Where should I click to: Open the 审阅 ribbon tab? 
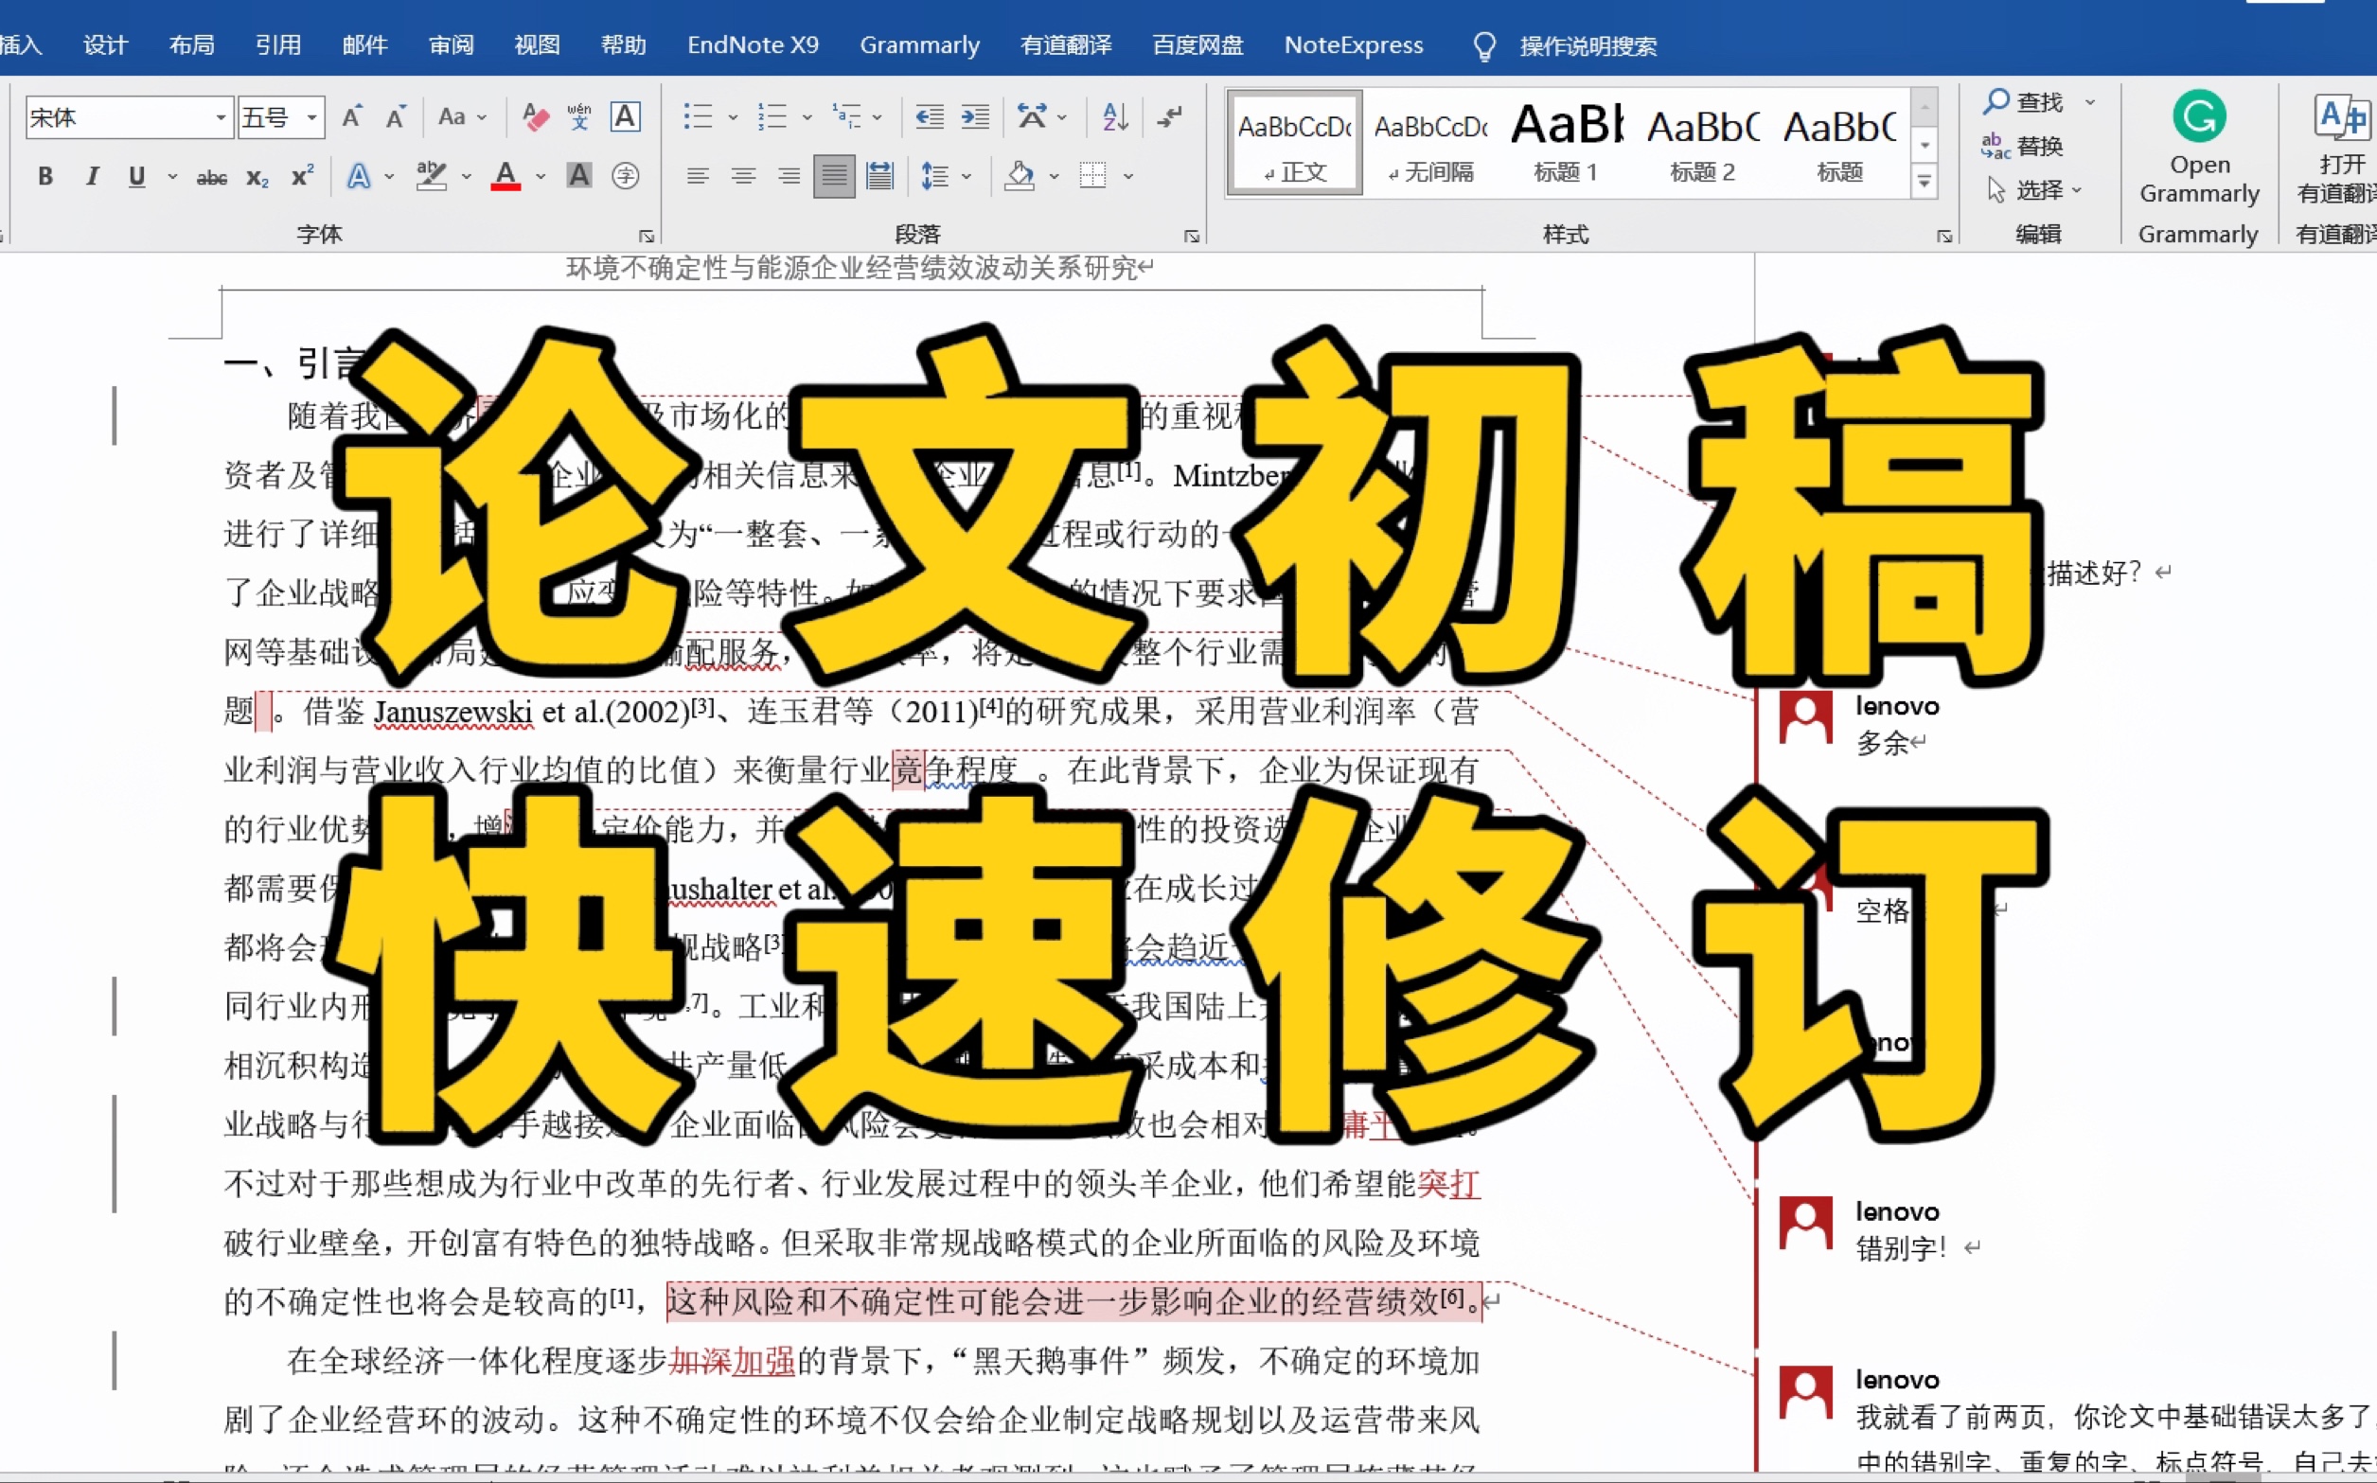pyautogui.click(x=451, y=44)
